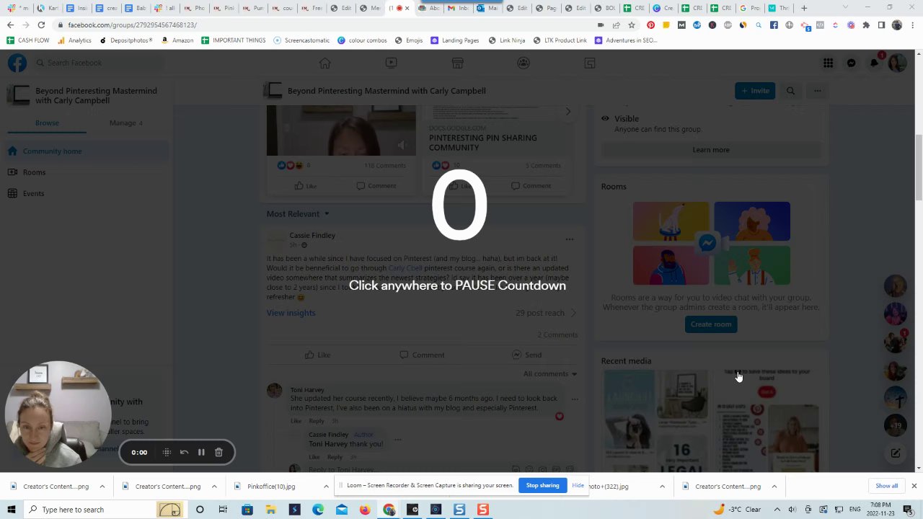Open the Facebook Watch video icon
This screenshot has width=923, height=519.
(391, 63)
